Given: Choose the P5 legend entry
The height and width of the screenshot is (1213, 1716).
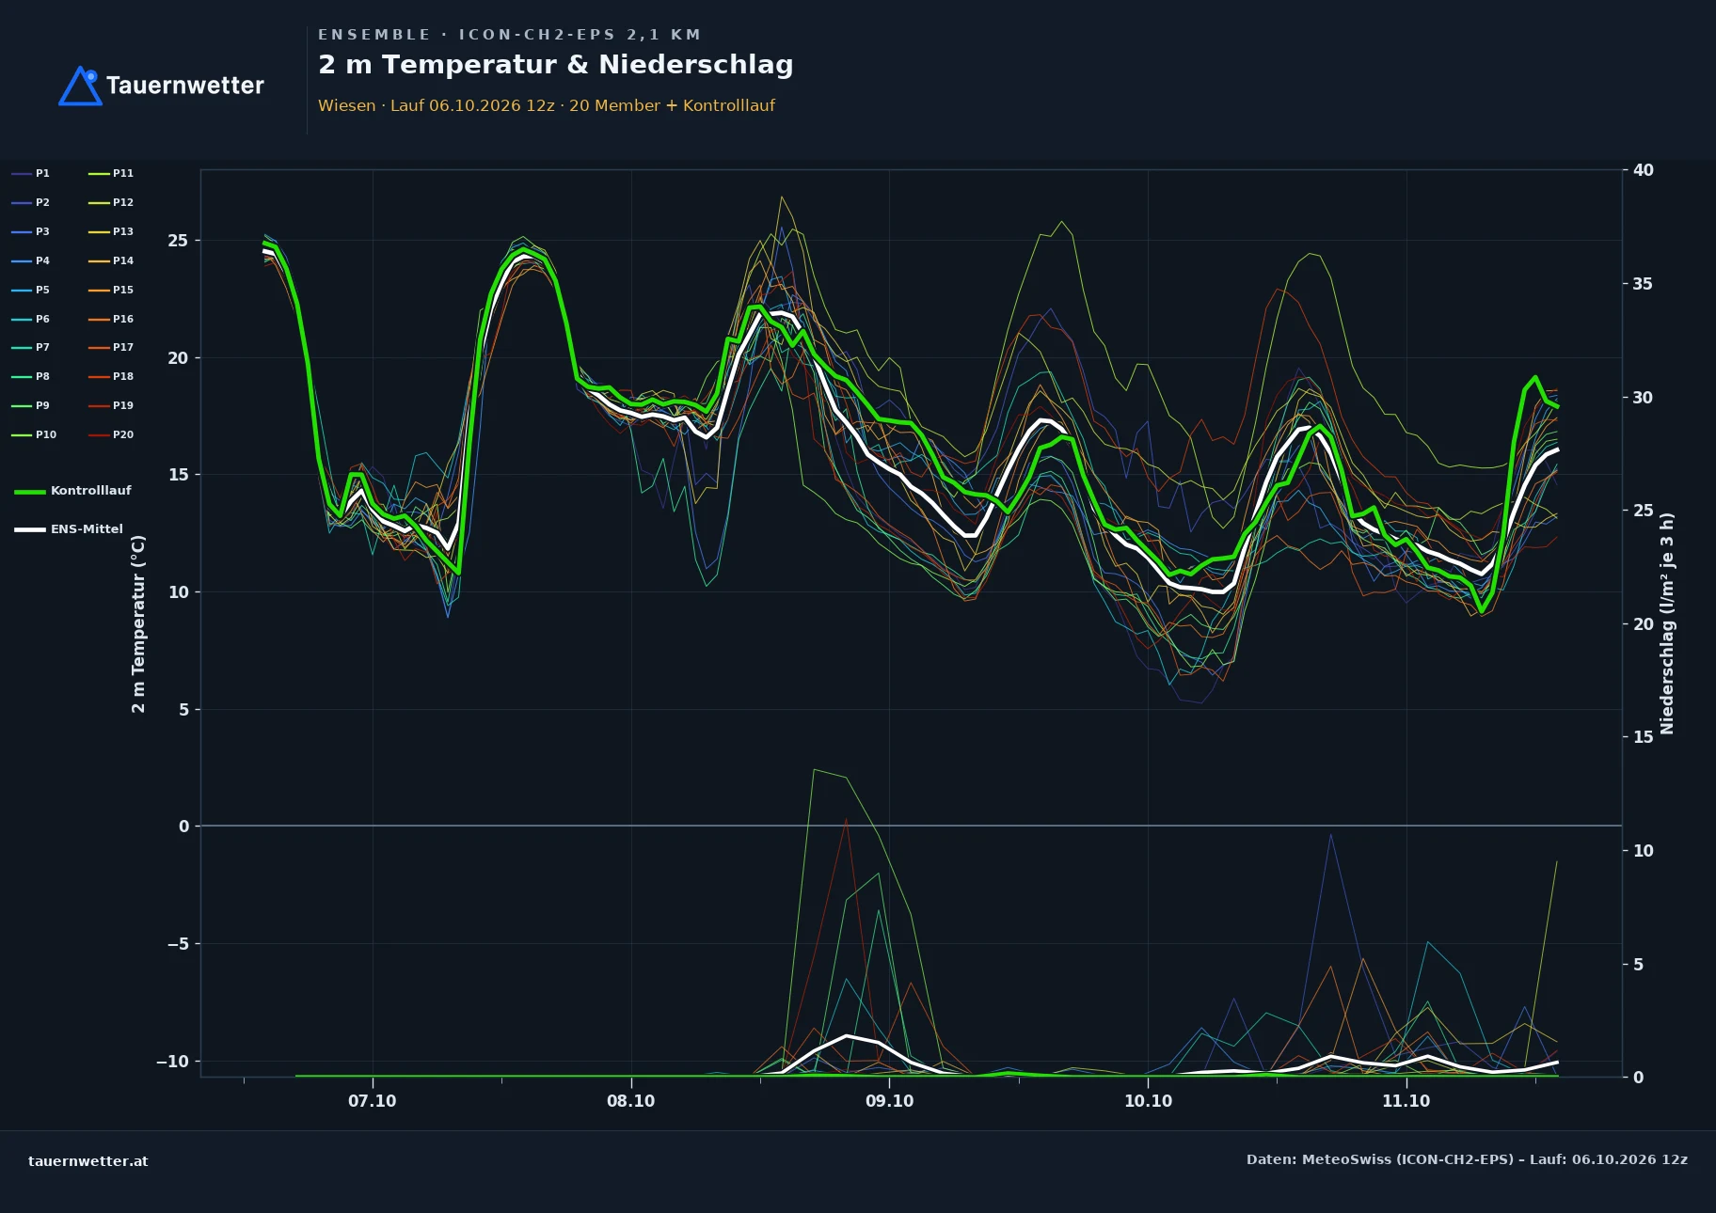Looking at the screenshot, I should pyautogui.click(x=31, y=290).
